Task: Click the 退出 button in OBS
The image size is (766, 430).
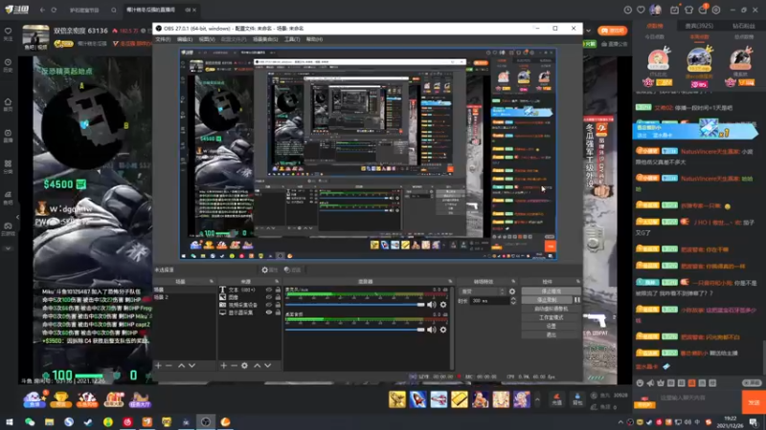Action: pyautogui.click(x=552, y=335)
